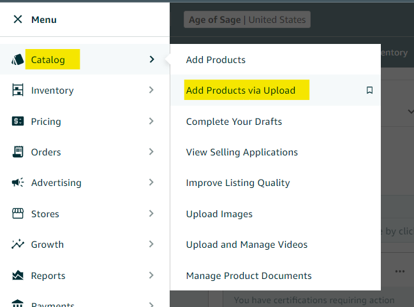The height and width of the screenshot is (307, 414).
Task: Click the Catalog tag icon
Action: point(18,60)
